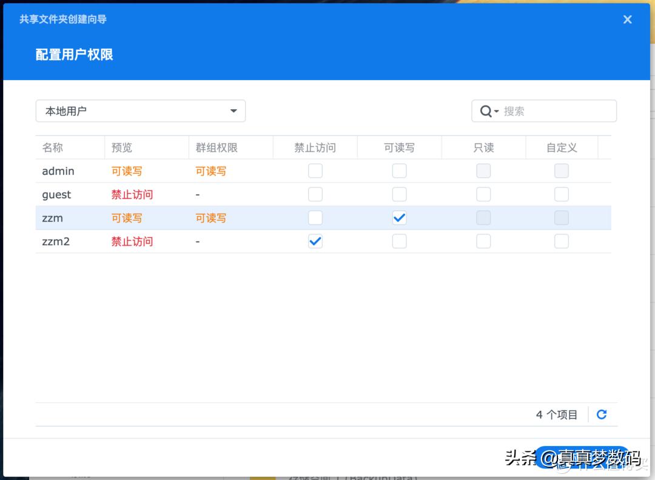Viewport: 655px width, 480px height.
Task: Click the 禁止访问 preview text for zzm2
Action: (x=132, y=241)
